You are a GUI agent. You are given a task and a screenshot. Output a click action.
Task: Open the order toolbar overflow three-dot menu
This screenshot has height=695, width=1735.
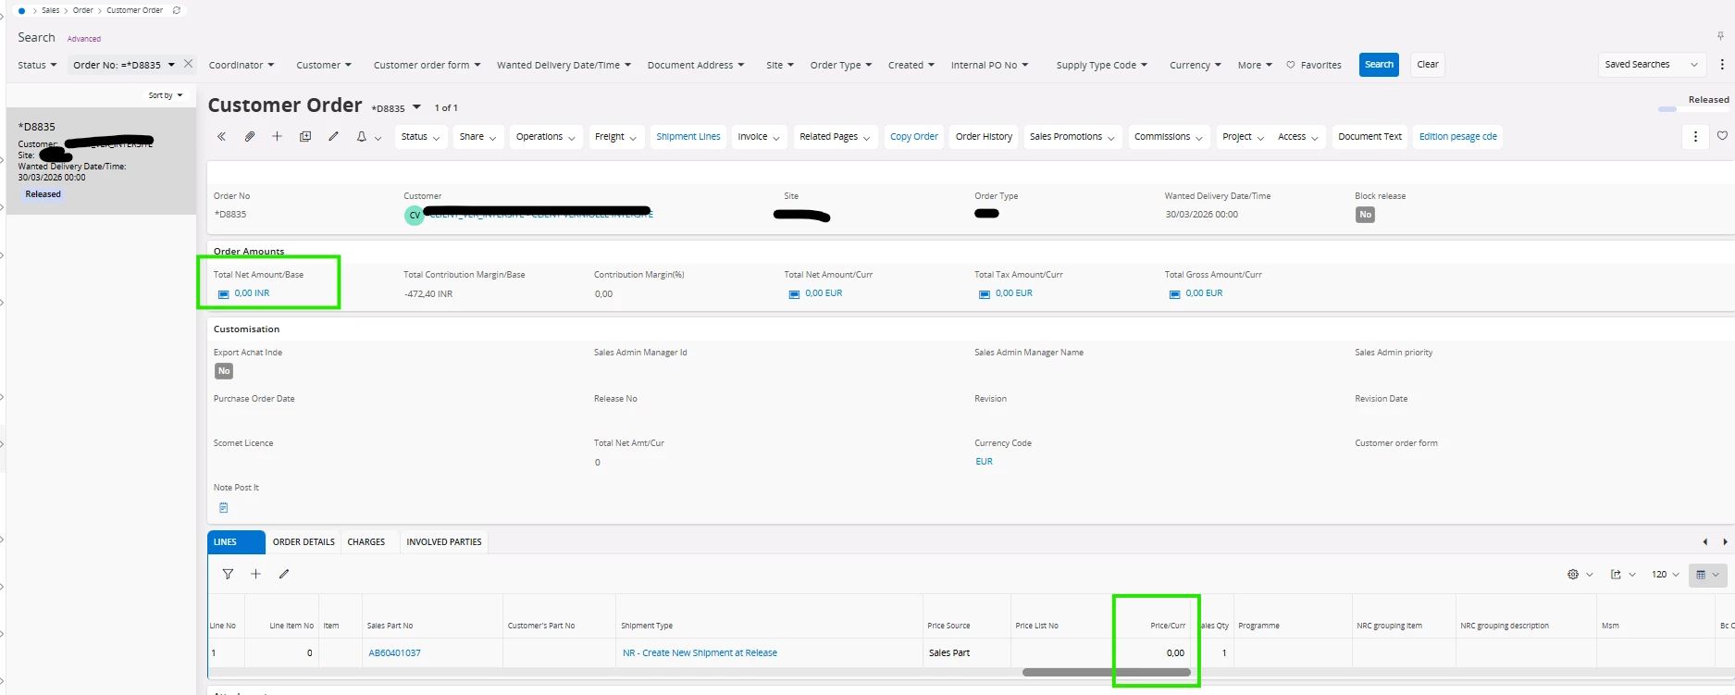point(1695,136)
